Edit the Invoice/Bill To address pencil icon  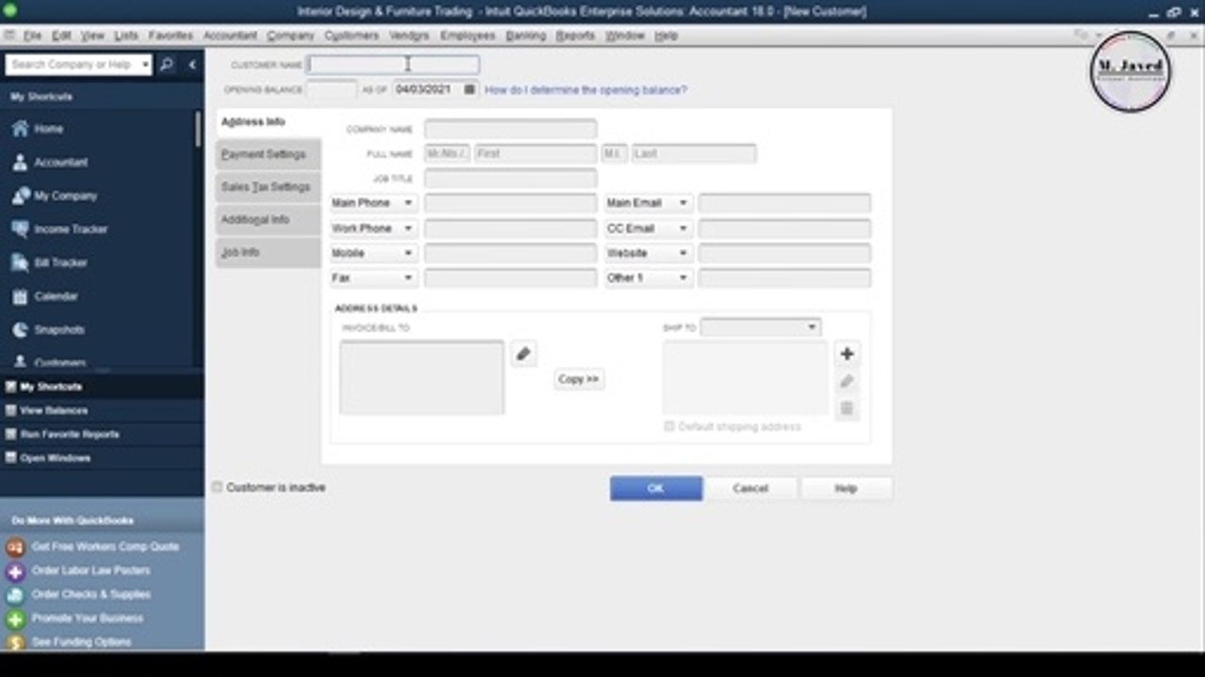523,354
